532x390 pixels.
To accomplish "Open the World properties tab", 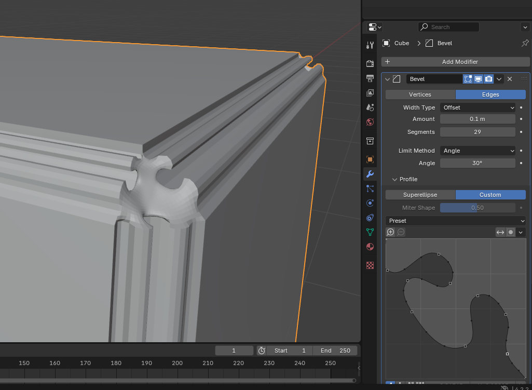I will coord(370,122).
